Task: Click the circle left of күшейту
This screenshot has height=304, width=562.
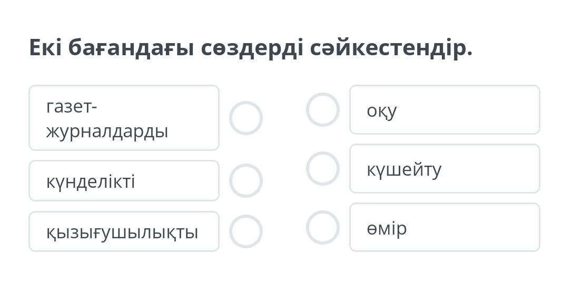Action: click(x=322, y=168)
